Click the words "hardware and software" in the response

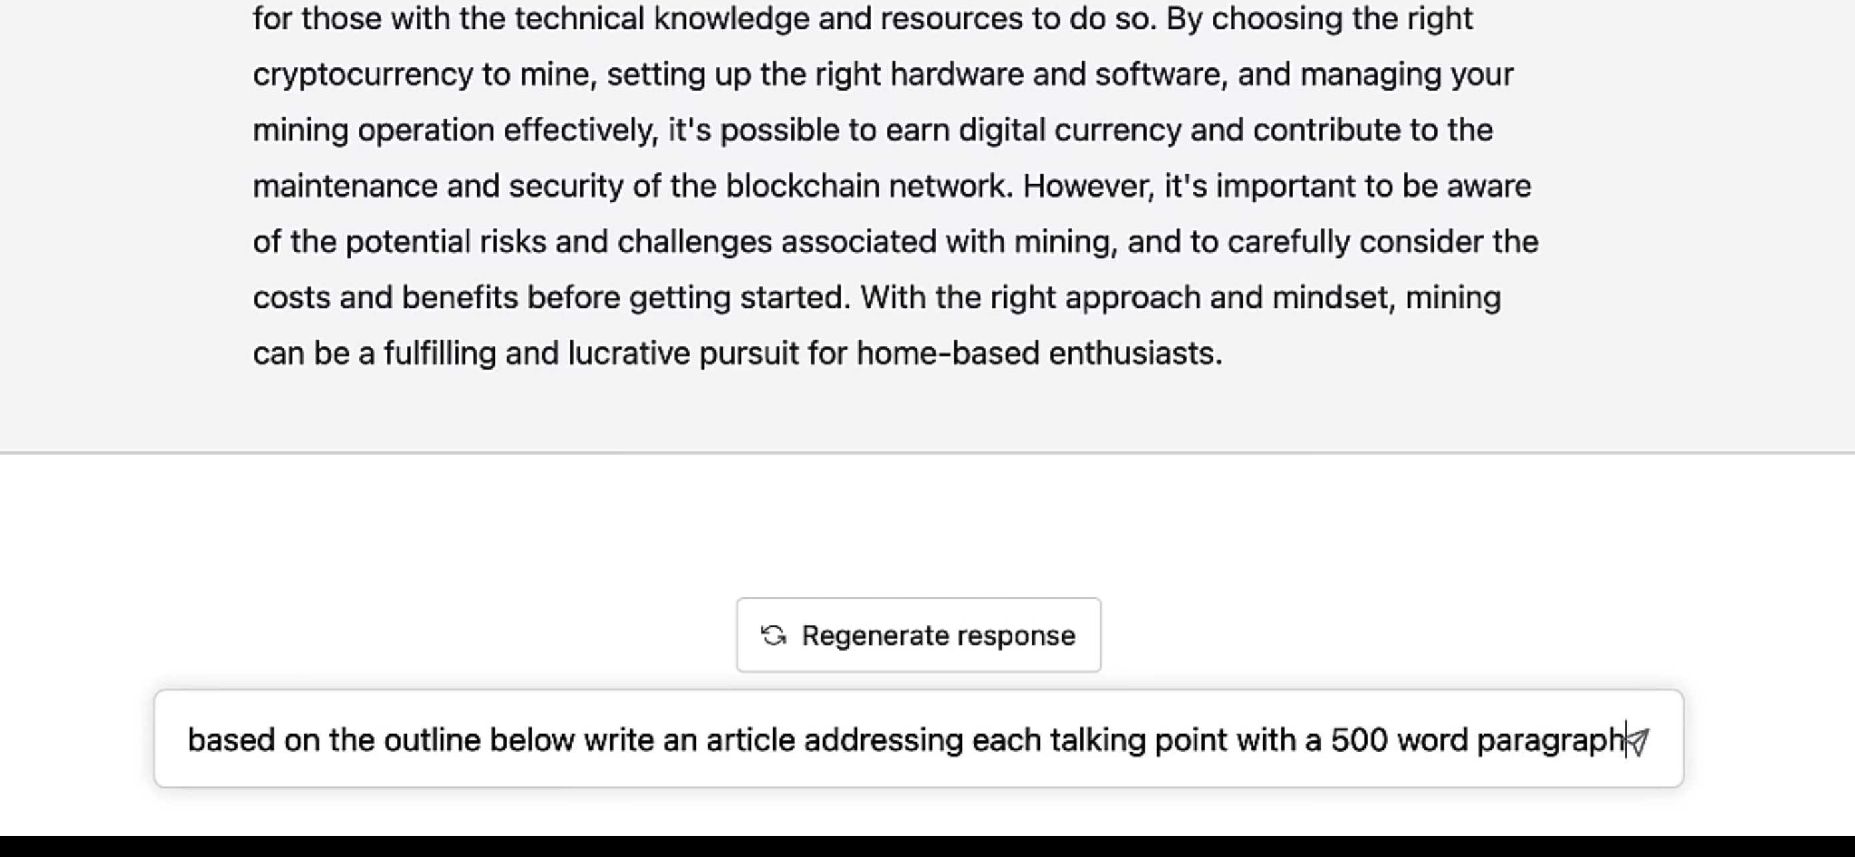pos(1058,75)
